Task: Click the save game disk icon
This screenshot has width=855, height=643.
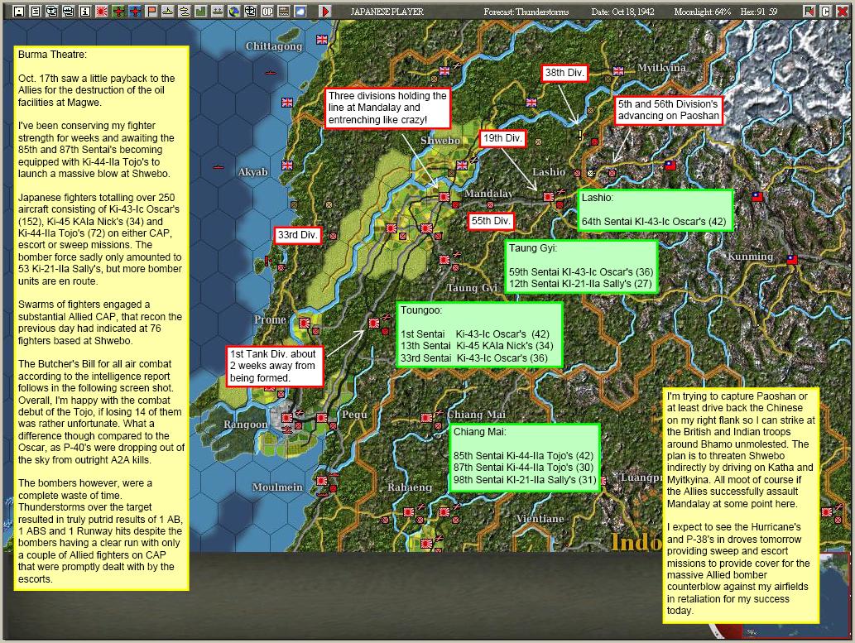Action: [19, 11]
